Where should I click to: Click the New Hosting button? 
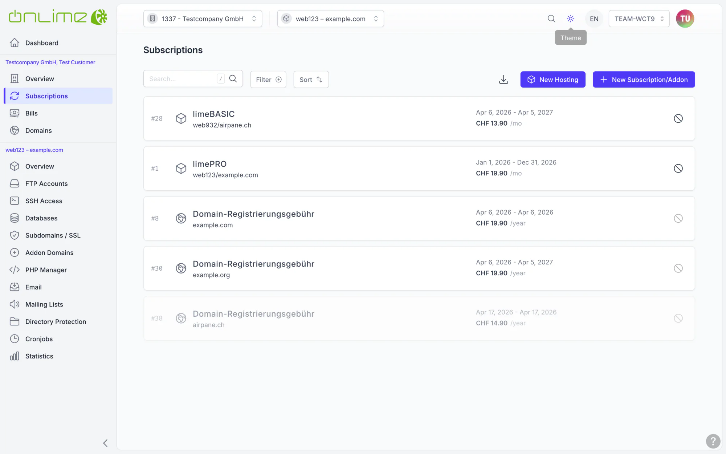552,79
